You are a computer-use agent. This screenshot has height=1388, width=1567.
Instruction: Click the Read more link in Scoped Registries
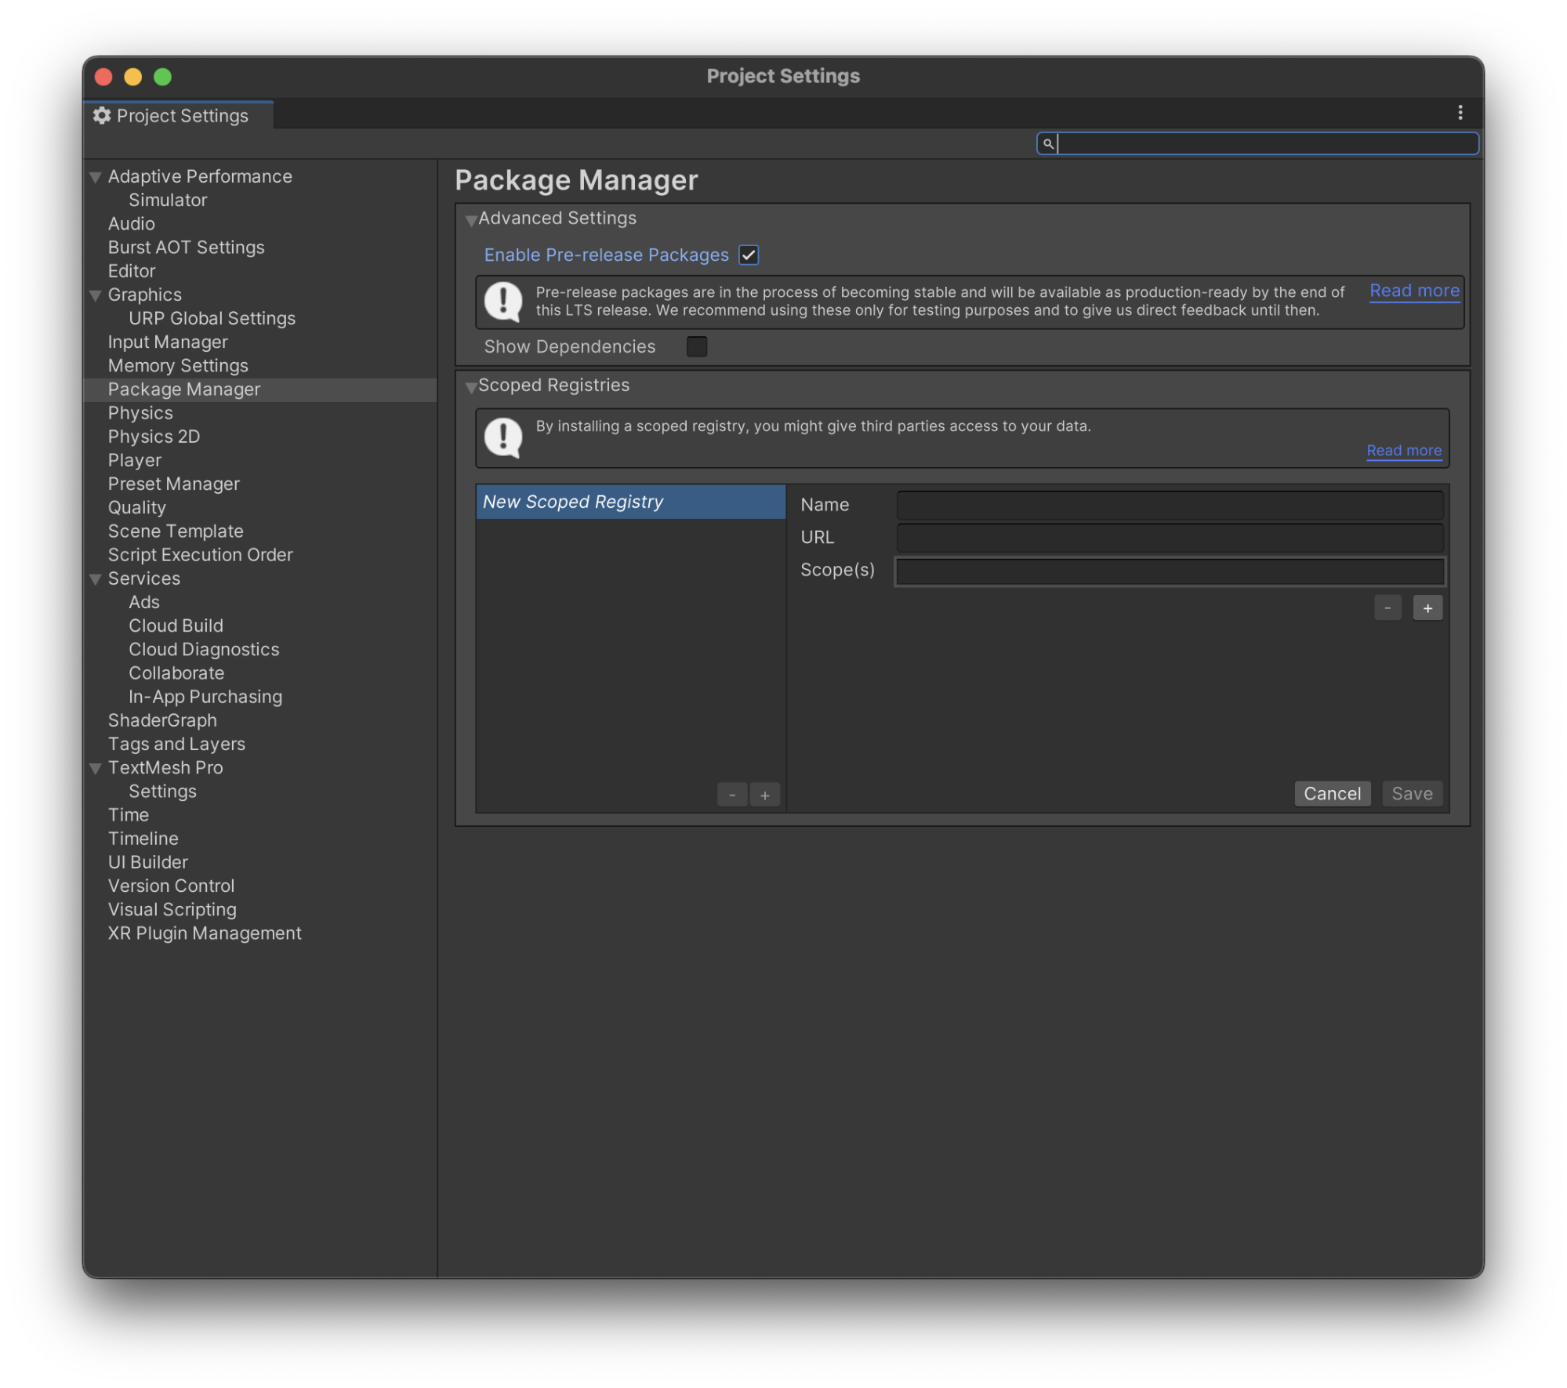click(1403, 449)
